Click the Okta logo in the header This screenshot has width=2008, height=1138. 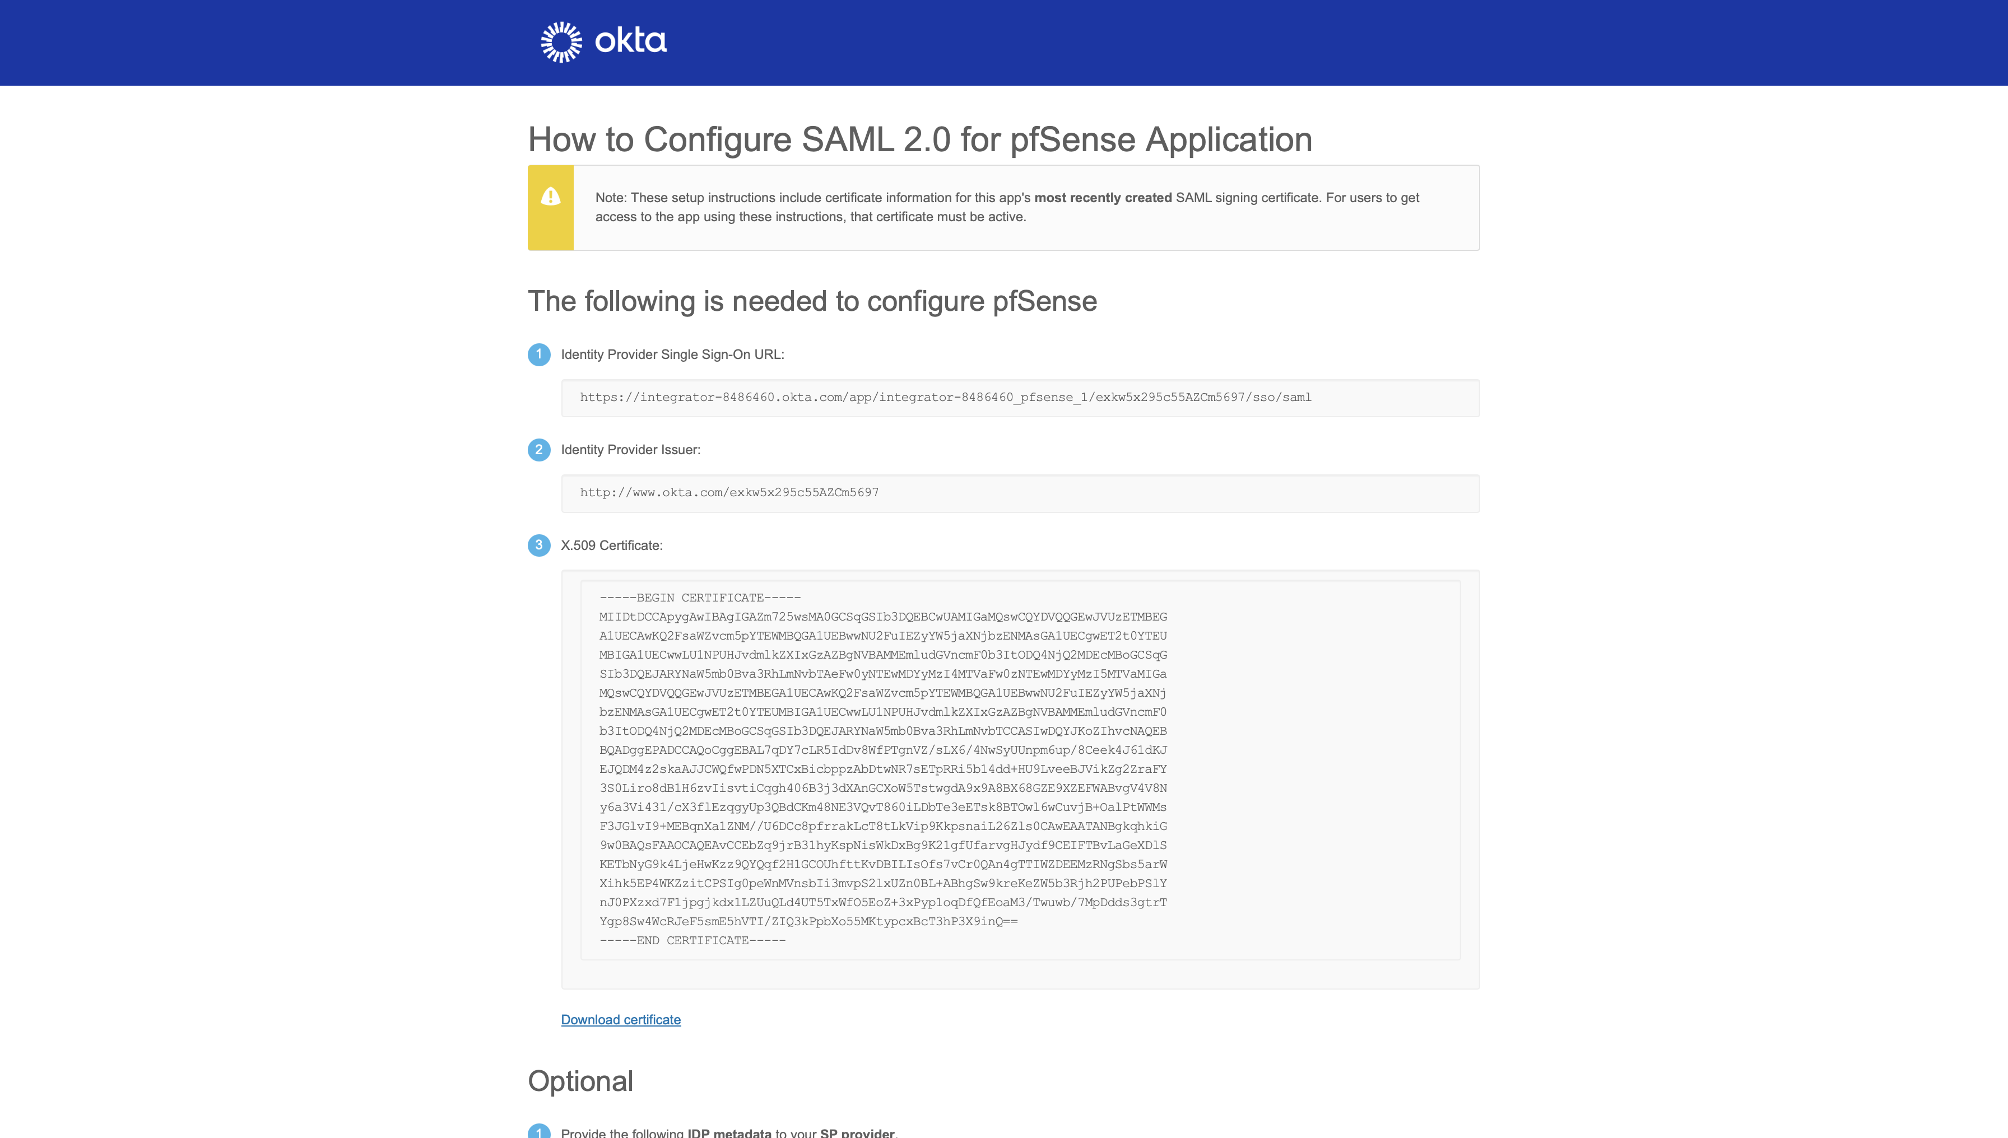point(603,41)
